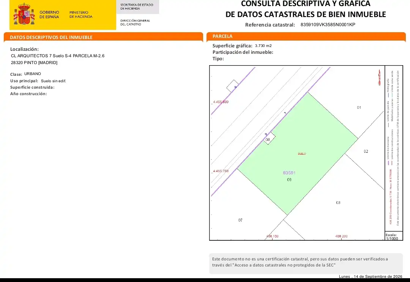Select the SECRETARÍA DE ESTADO DE HACIENDA label
The image size is (410, 282).
click(x=137, y=6)
